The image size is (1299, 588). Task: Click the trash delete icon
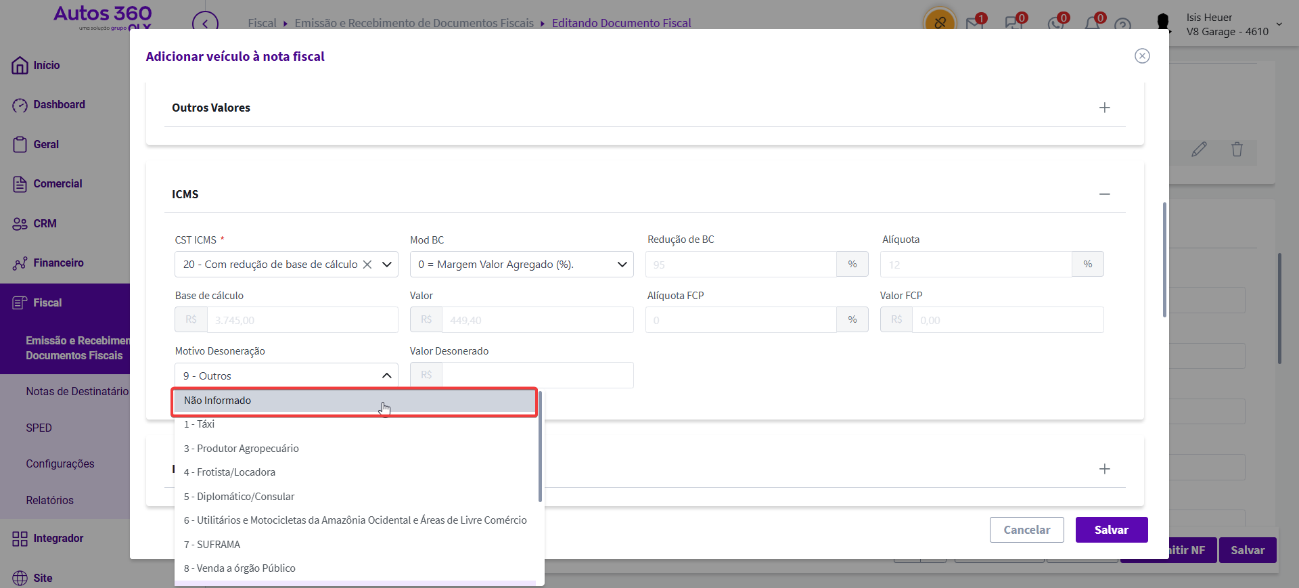(1237, 150)
